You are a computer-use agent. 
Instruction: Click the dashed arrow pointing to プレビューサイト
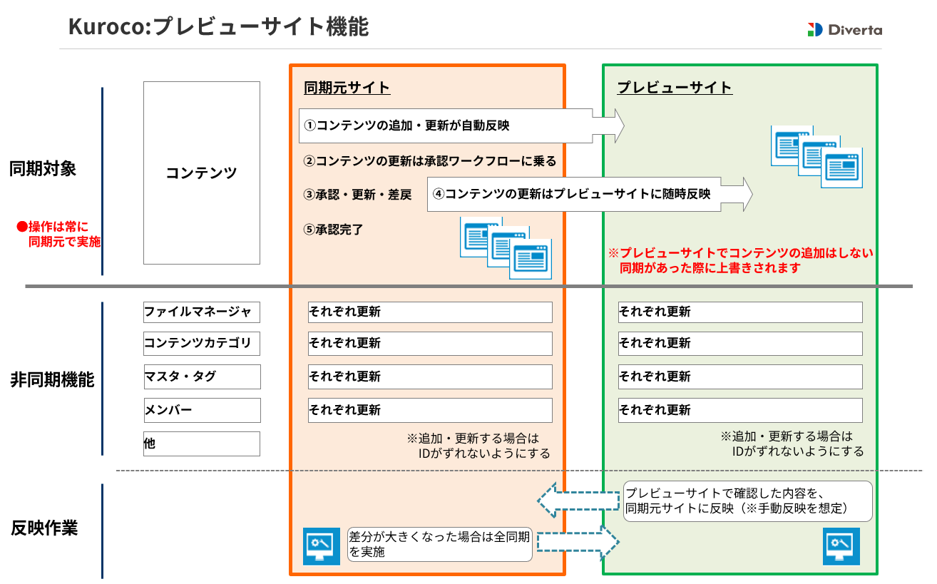pos(578,543)
